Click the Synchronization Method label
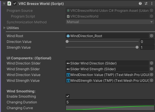Screen dimensions: 155x112 [x=27, y=22]
